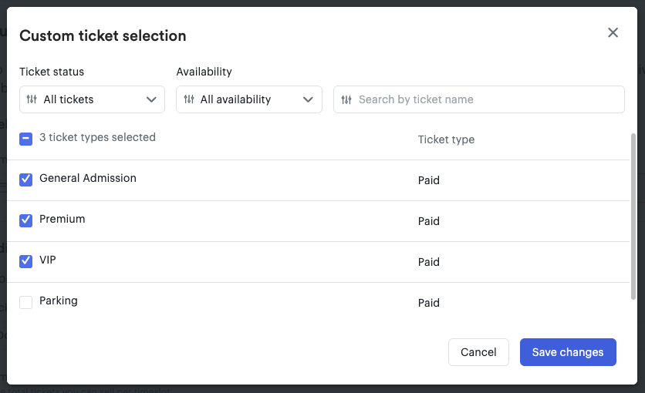Open the All tickets dropdown
This screenshot has width=645, height=393.
point(92,99)
